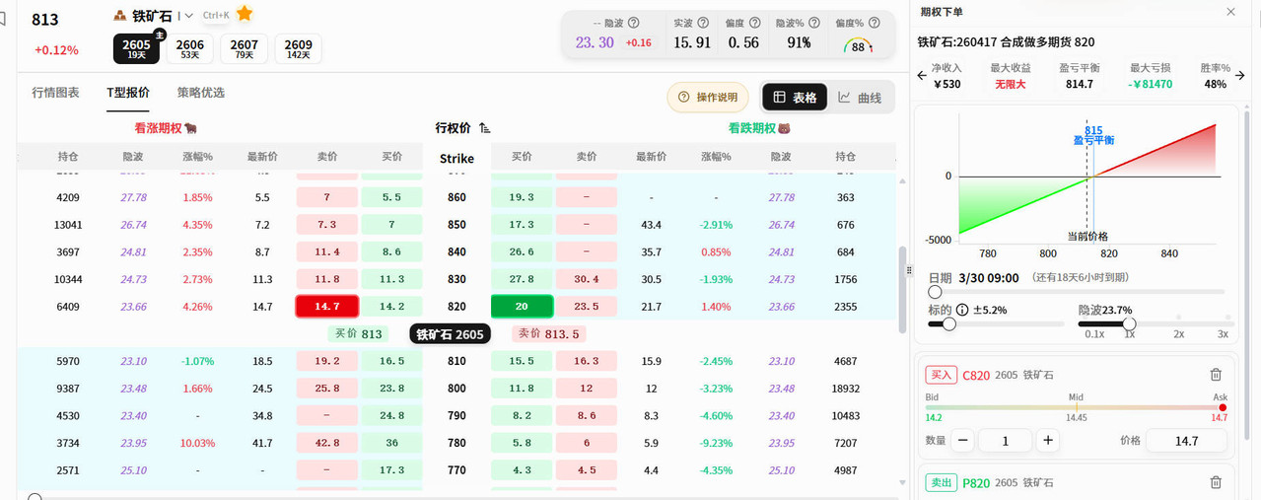Click call bid price 14.2 at strike 820

[391, 307]
